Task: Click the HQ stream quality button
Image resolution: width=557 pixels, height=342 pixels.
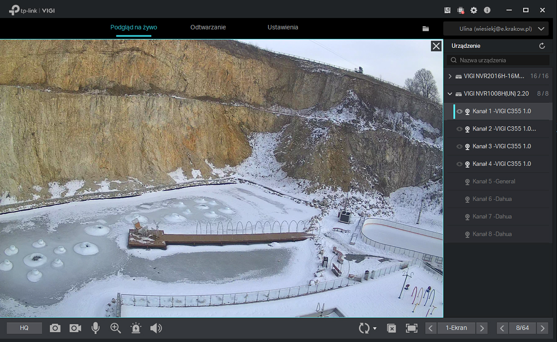Action: click(x=24, y=328)
